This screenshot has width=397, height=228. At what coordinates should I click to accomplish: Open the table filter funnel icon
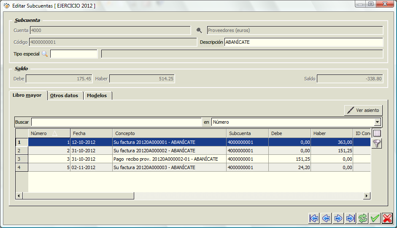(x=377, y=143)
